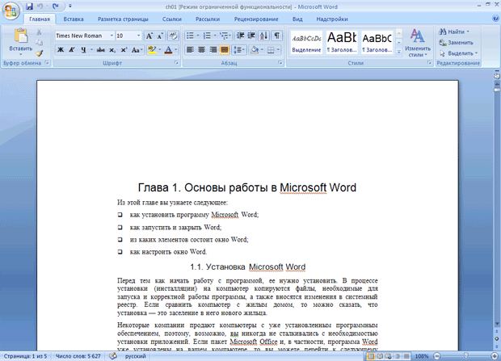This screenshot has height=361, width=501.
Task: Copy selection with the copy icon
Action: coord(39,43)
